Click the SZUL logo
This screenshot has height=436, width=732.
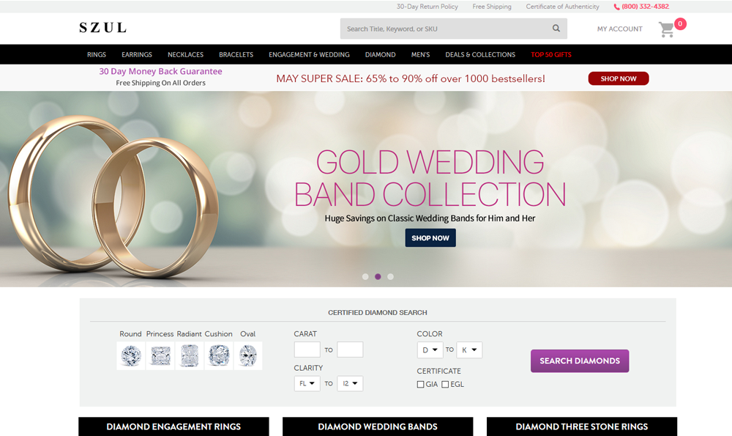click(102, 28)
